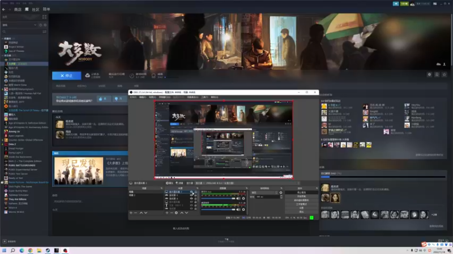453x254 pixels.
Task: Toggle lock of first OBS source
Action: [195, 192]
